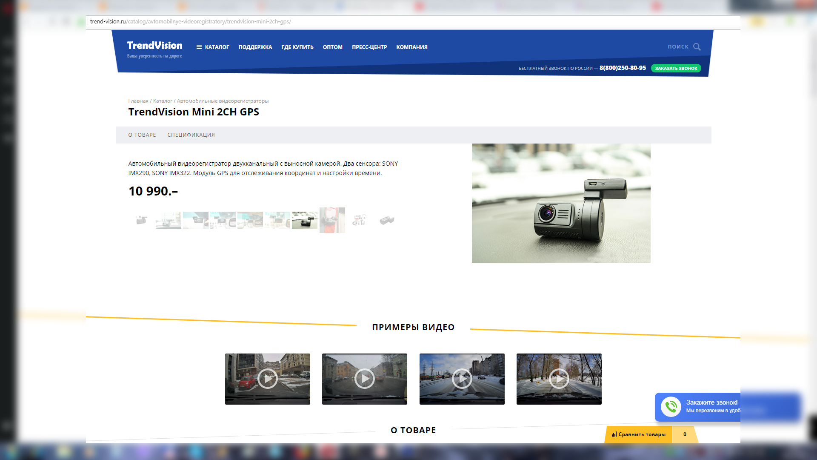This screenshot has height=460, width=817.
Task: Open the Поддержка menu item
Action: click(255, 47)
